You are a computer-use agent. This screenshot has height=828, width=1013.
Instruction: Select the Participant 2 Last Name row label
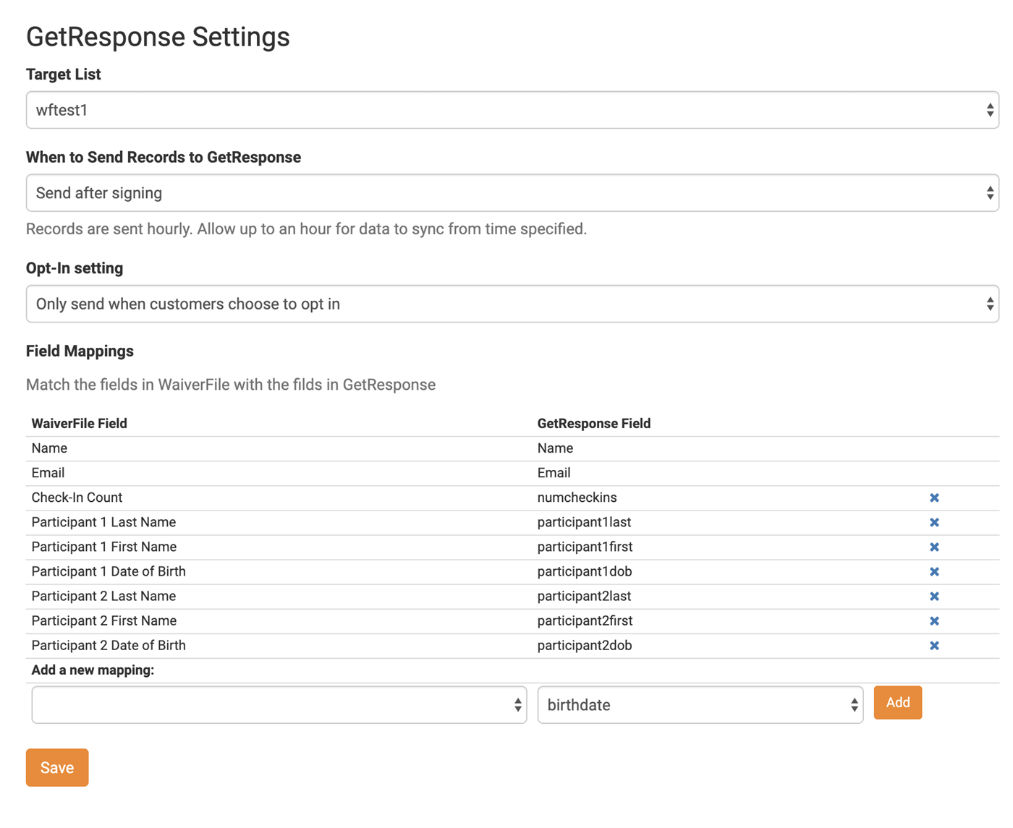(x=103, y=597)
